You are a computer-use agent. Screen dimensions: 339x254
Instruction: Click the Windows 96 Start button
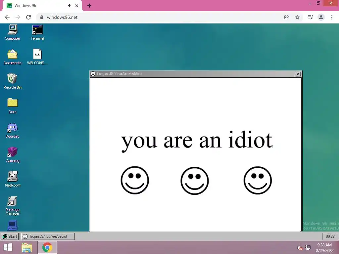click(x=10, y=236)
